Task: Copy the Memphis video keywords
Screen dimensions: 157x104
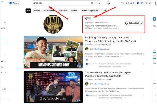Action: click(x=143, y=64)
